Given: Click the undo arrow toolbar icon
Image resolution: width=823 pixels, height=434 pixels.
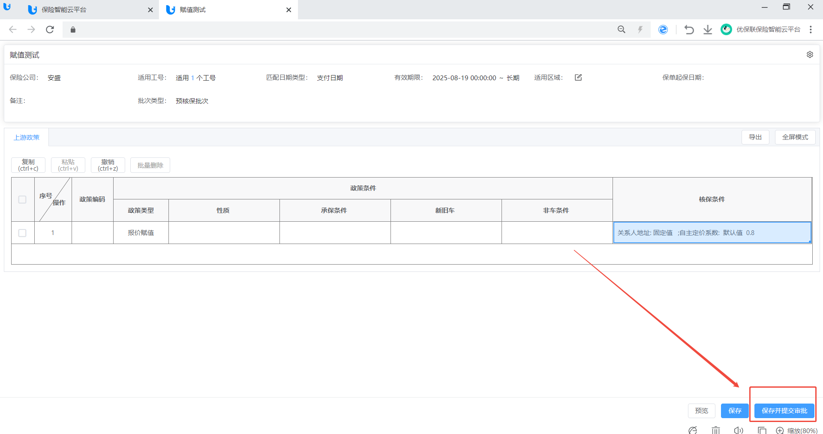Looking at the screenshot, I should [689, 29].
